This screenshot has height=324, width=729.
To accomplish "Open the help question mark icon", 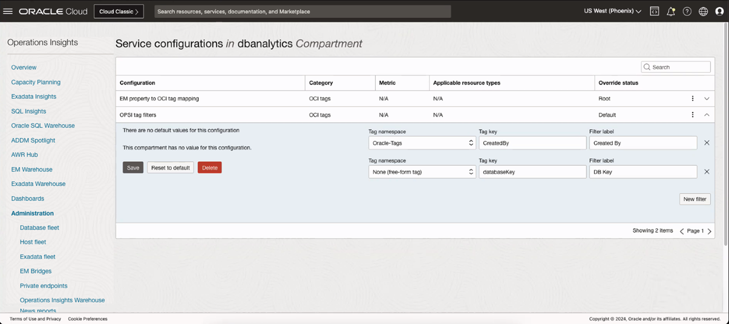I will pos(687,11).
